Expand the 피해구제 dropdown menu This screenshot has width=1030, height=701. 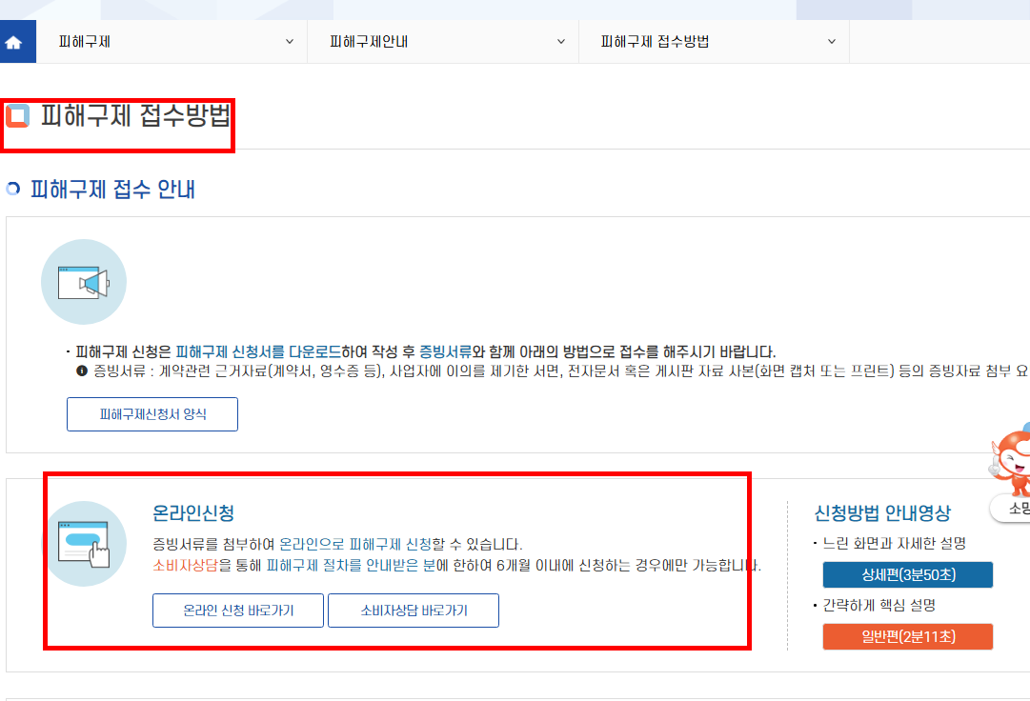coord(290,41)
